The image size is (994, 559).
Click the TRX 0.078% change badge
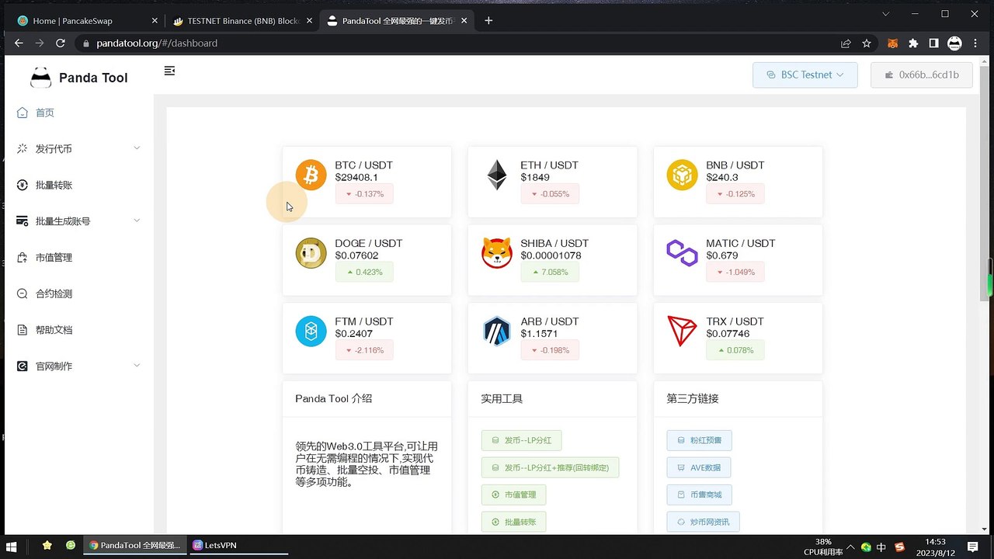[x=735, y=351]
